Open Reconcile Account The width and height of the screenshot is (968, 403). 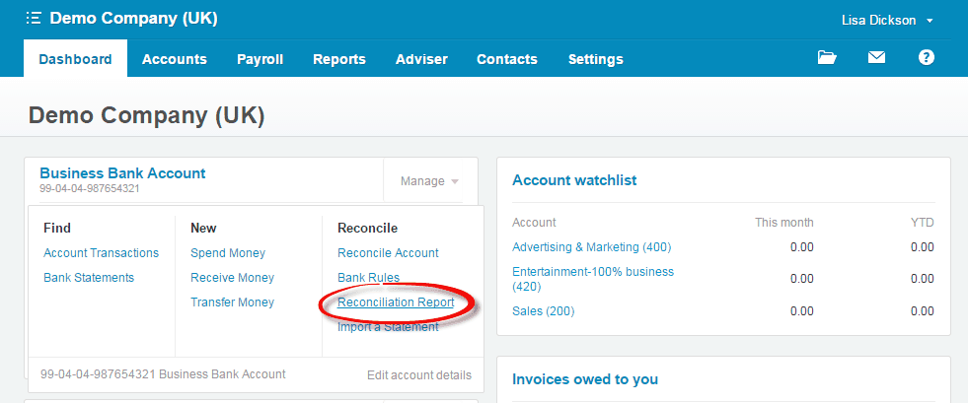388,253
